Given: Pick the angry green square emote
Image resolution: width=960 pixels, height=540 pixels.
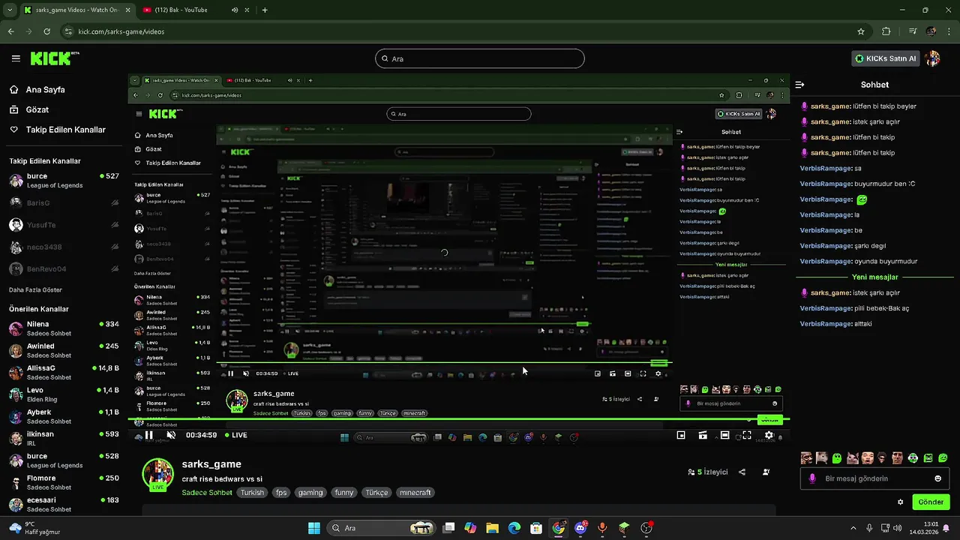Looking at the screenshot, I should tap(928, 457).
